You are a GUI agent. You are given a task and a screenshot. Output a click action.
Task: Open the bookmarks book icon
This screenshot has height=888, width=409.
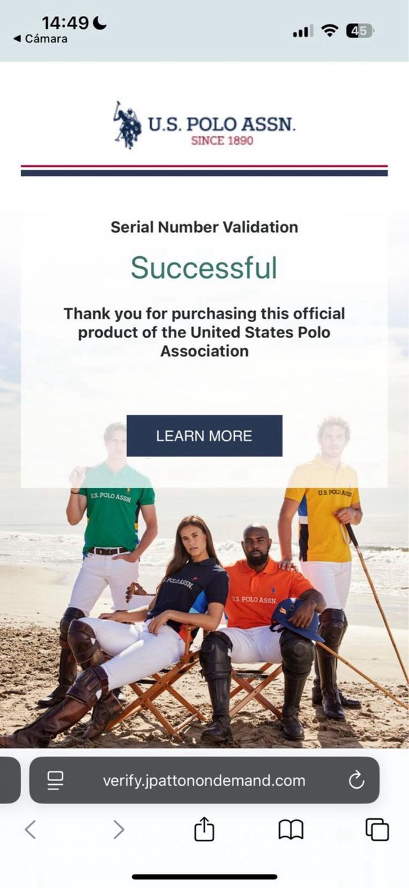point(291,830)
